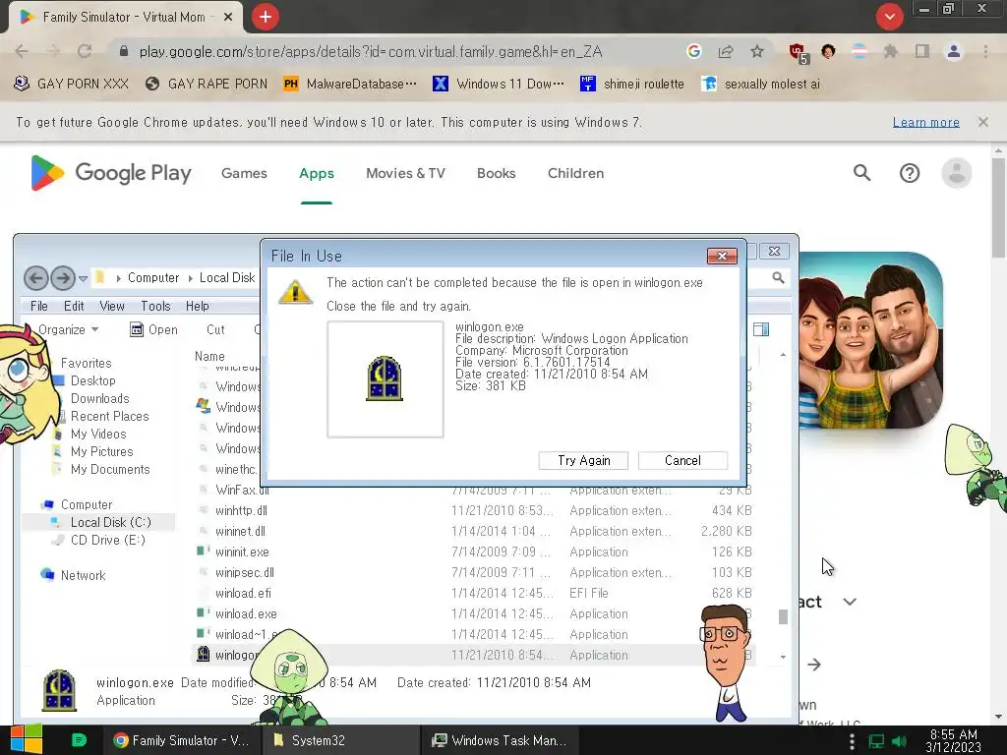Click the share page icon in address bar
This screenshot has width=1007, height=755.
click(x=726, y=51)
